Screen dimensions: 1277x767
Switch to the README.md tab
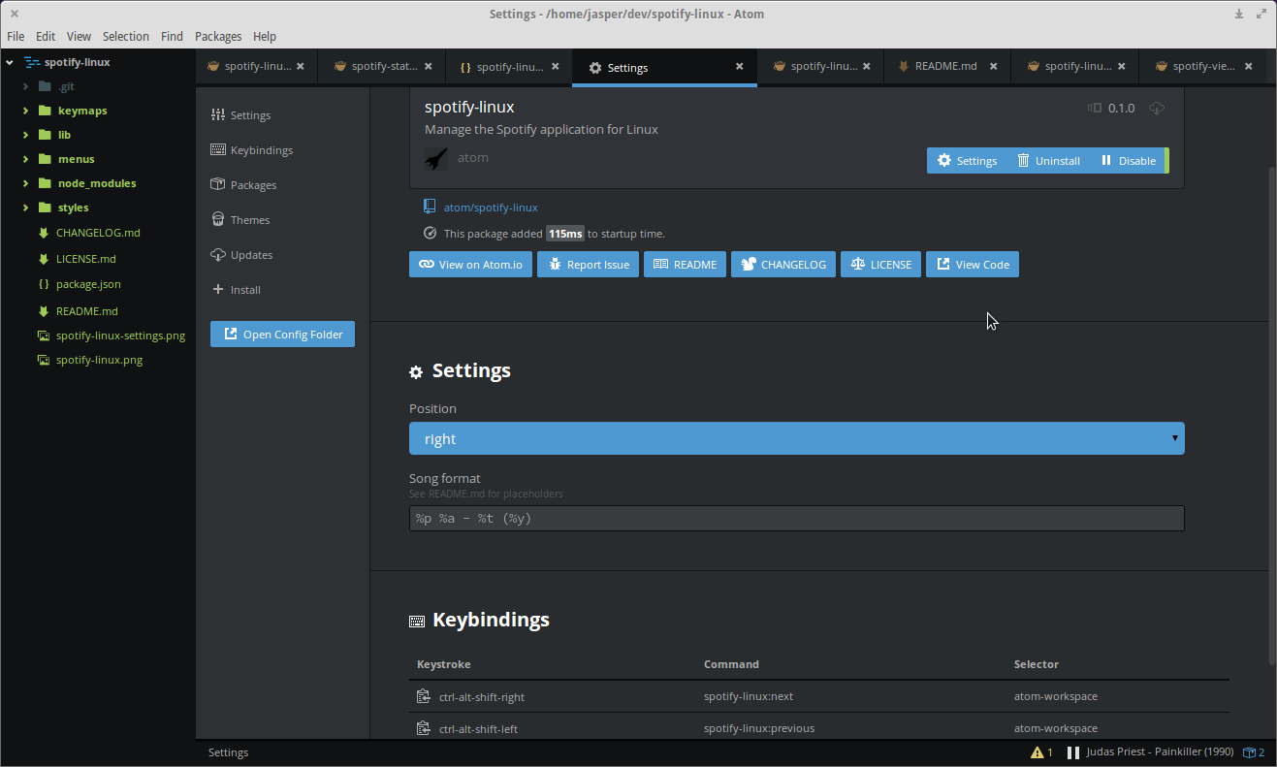coord(947,66)
